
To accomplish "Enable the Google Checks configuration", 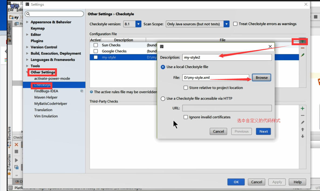I will click(96, 51).
